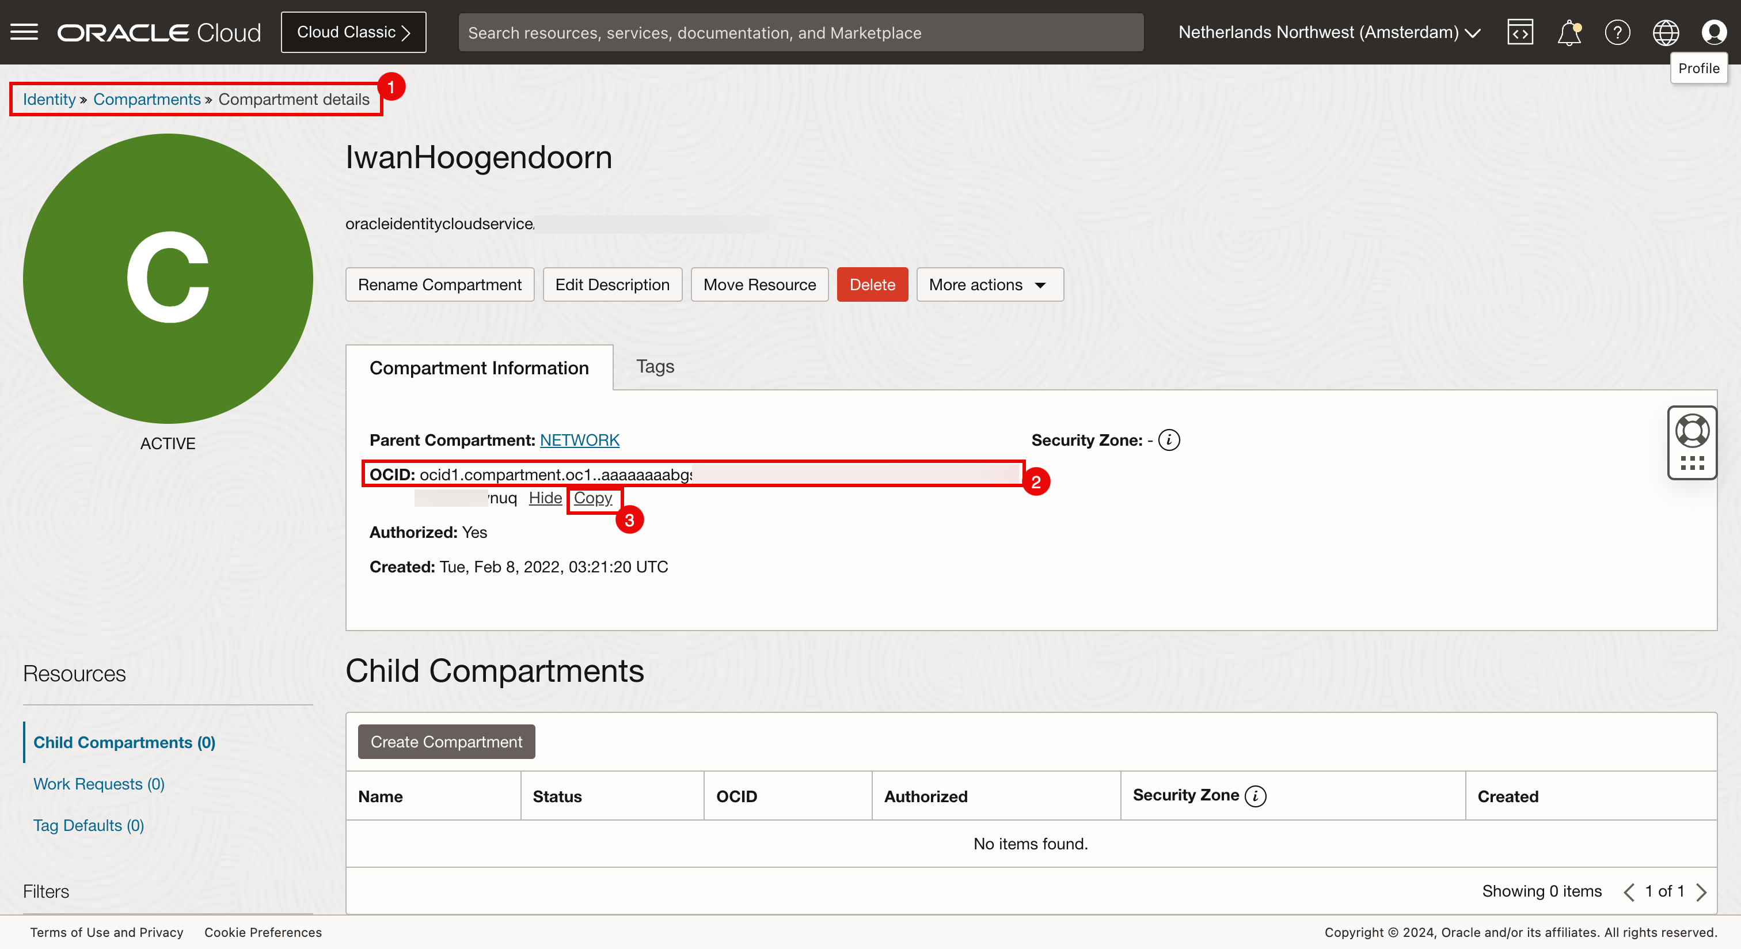Select Work Requests in Resources
Viewport: 1741px width, 949px height.
tap(98, 783)
